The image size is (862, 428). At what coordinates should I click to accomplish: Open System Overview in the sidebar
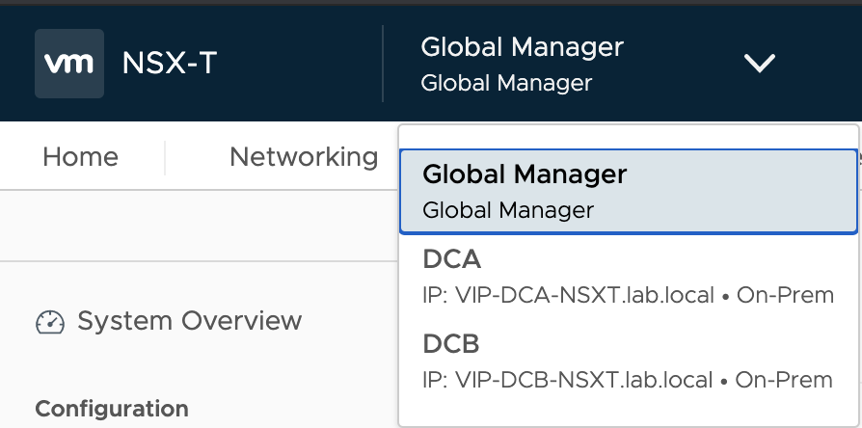169,321
